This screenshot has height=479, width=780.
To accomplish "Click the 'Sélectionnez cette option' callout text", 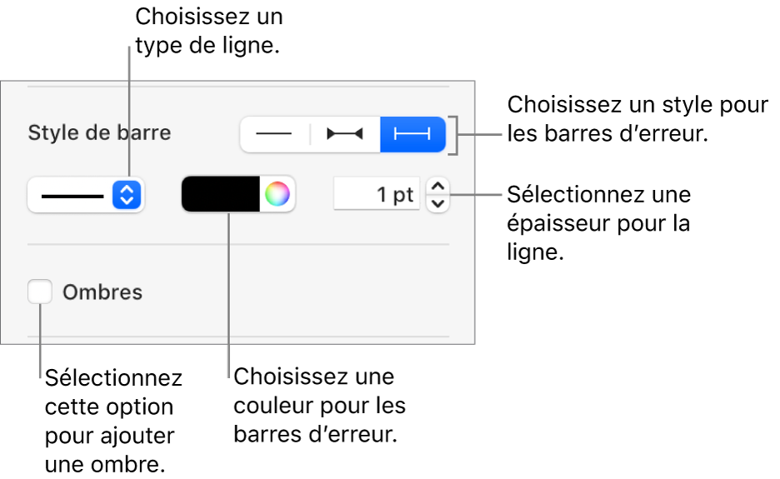I will (x=113, y=422).
